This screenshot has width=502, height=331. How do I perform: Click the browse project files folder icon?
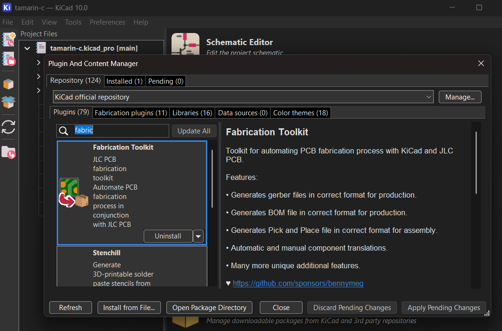9,152
